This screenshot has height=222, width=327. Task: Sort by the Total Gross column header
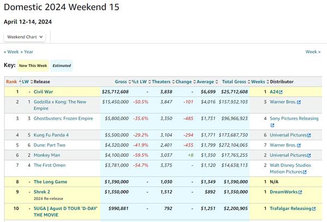234,82
